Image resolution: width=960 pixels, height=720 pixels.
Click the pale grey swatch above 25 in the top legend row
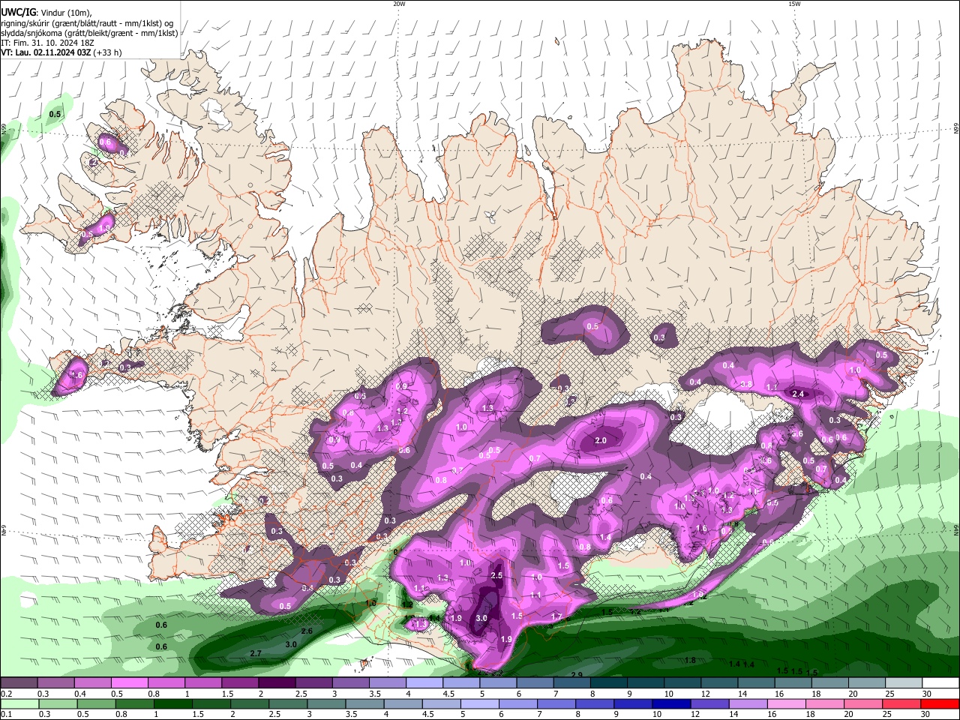click(903, 683)
